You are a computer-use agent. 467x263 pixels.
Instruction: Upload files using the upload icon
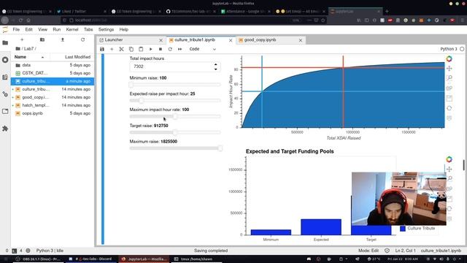click(63, 39)
